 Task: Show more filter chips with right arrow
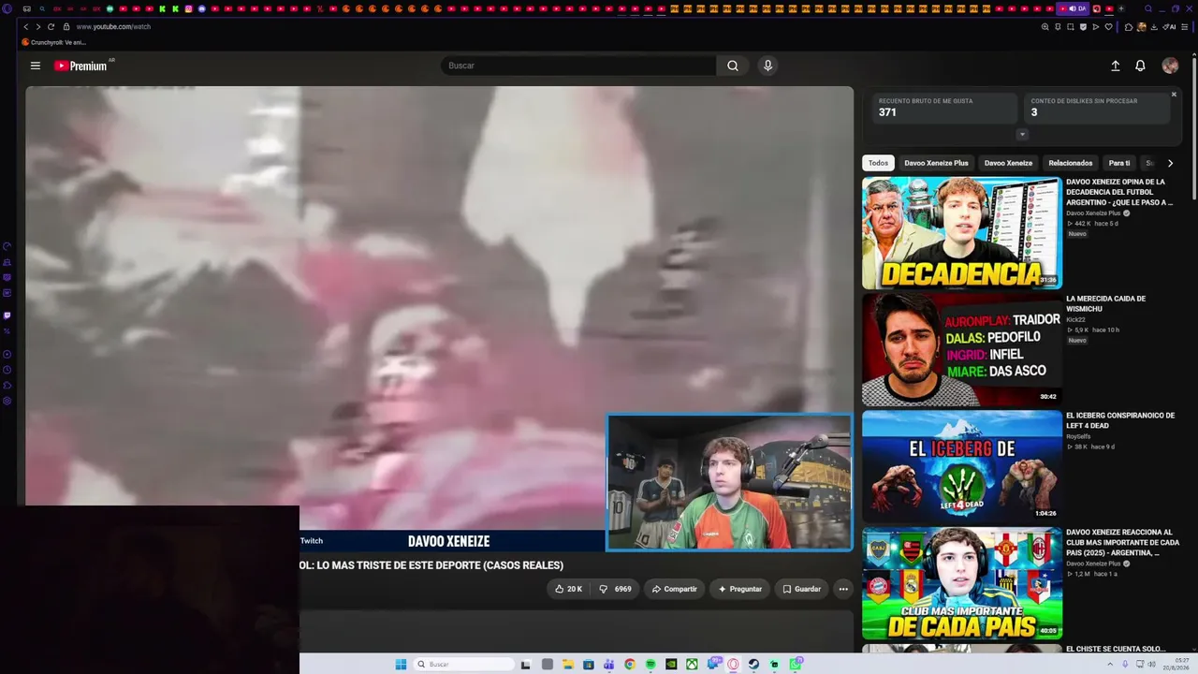click(1170, 163)
